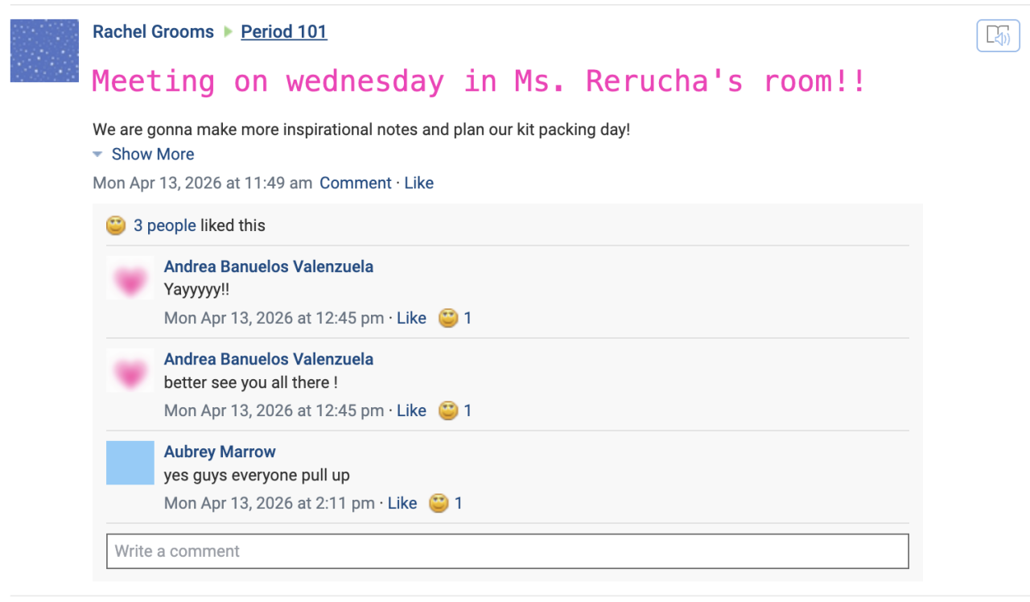Image resolution: width=1030 pixels, height=602 pixels.
Task: Click Aubrey Marrow's light blue avatar
Action: [x=130, y=463]
